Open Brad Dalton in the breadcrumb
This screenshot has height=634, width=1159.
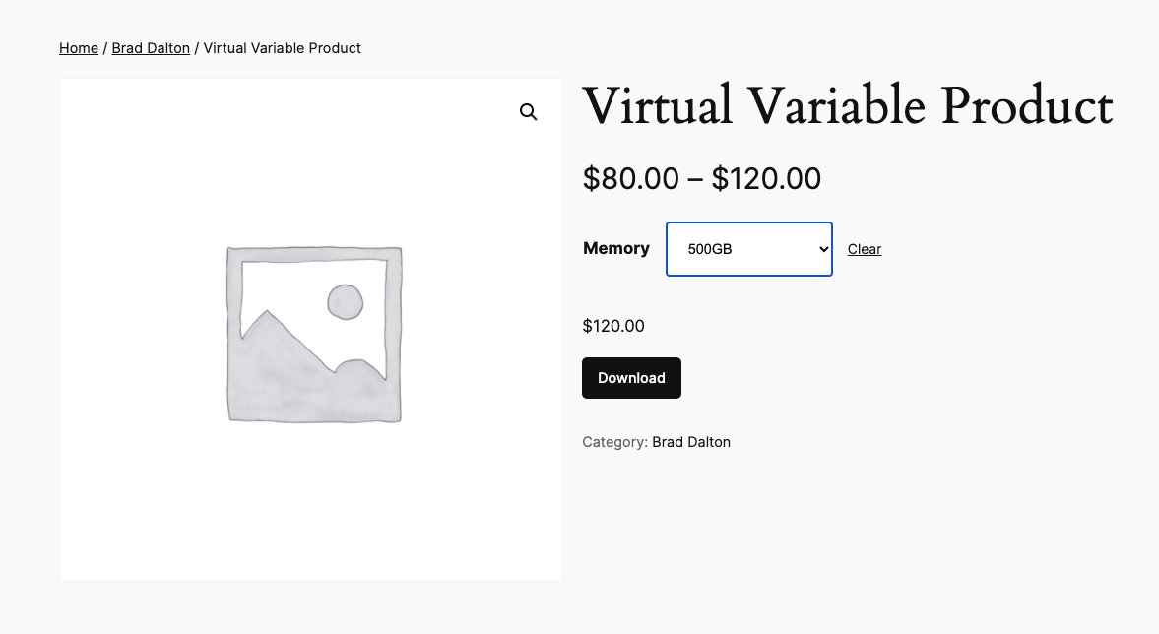pos(151,48)
